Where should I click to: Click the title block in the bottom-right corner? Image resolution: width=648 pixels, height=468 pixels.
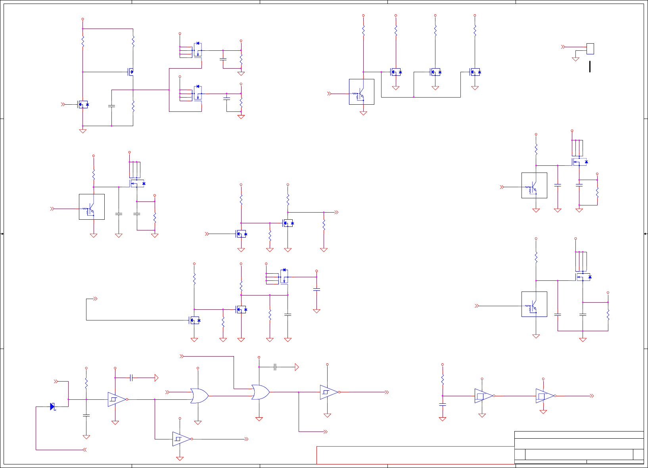coord(579,447)
